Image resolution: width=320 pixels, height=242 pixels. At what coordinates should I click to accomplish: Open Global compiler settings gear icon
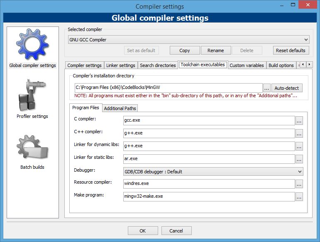(32, 45)
